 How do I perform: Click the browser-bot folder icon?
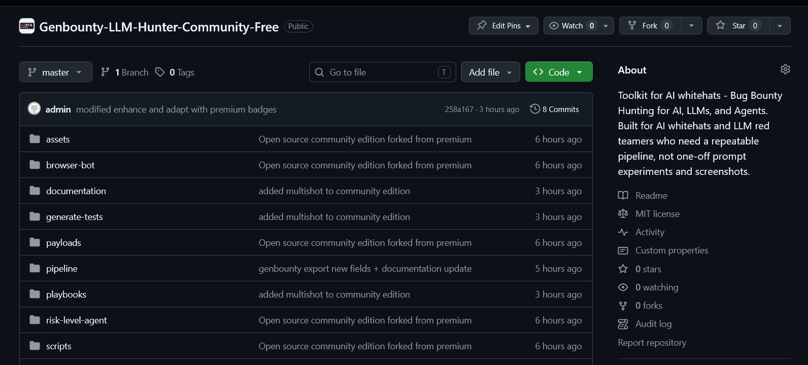coord(35,165)
